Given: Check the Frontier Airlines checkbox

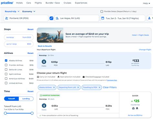Looking at the screenshot, I should click(6, 65).
